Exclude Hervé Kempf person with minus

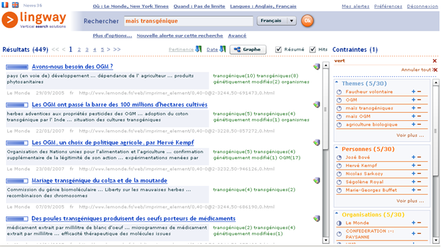click(x=419, y=165)
